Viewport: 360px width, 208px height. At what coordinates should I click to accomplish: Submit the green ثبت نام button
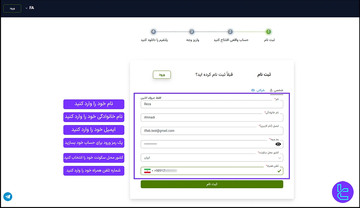click(x=212, y=184)
